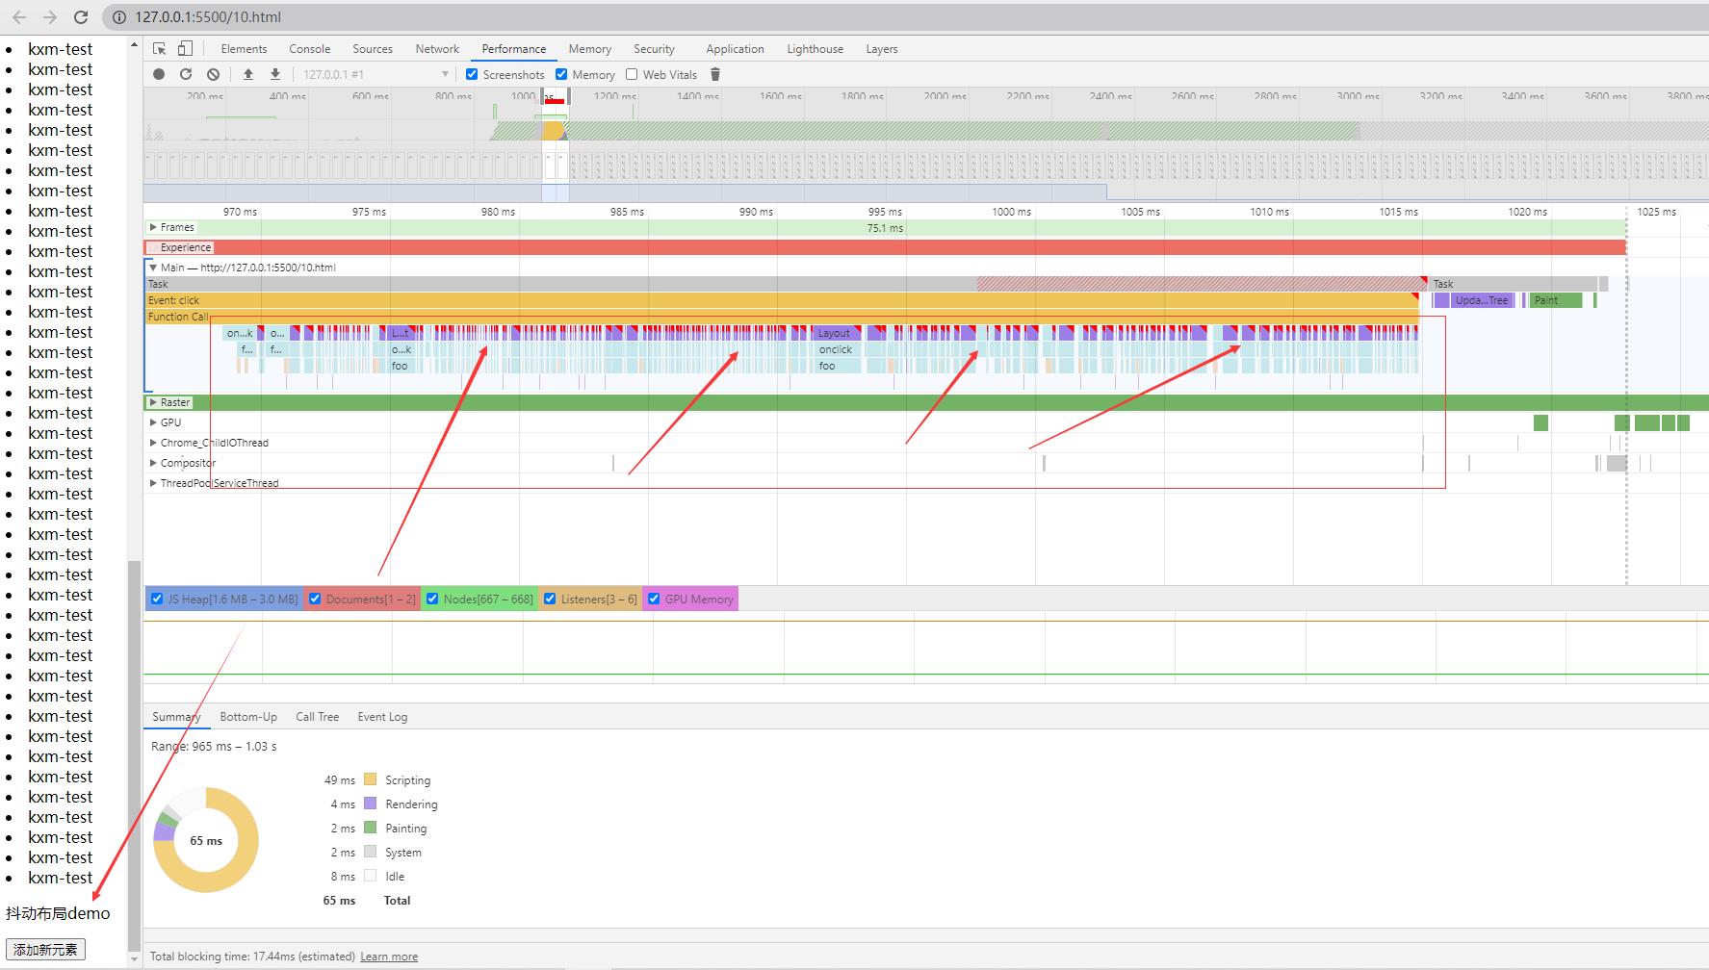Expand the Compositor track
This screenshot has height=970, width=1709.
tap(153, 463)
